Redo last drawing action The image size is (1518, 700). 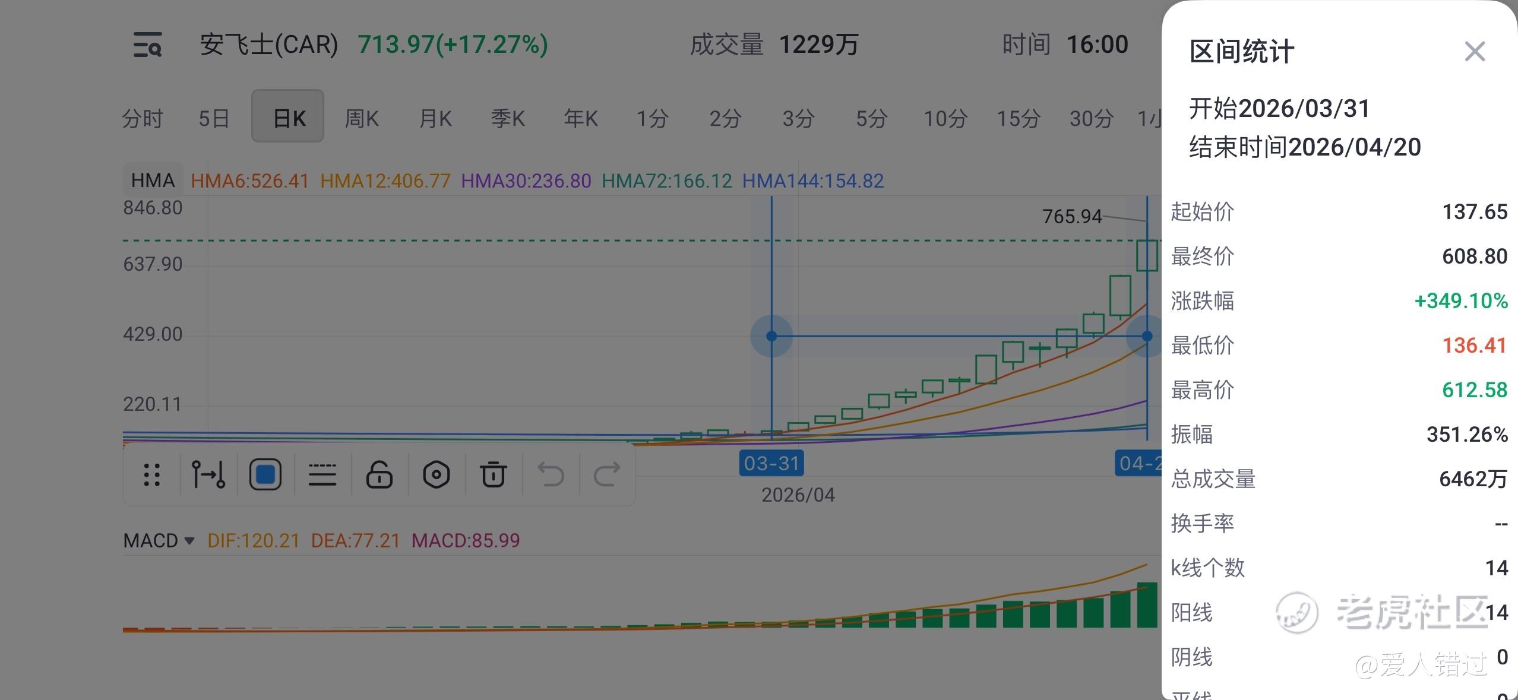[x=607, y=474]
